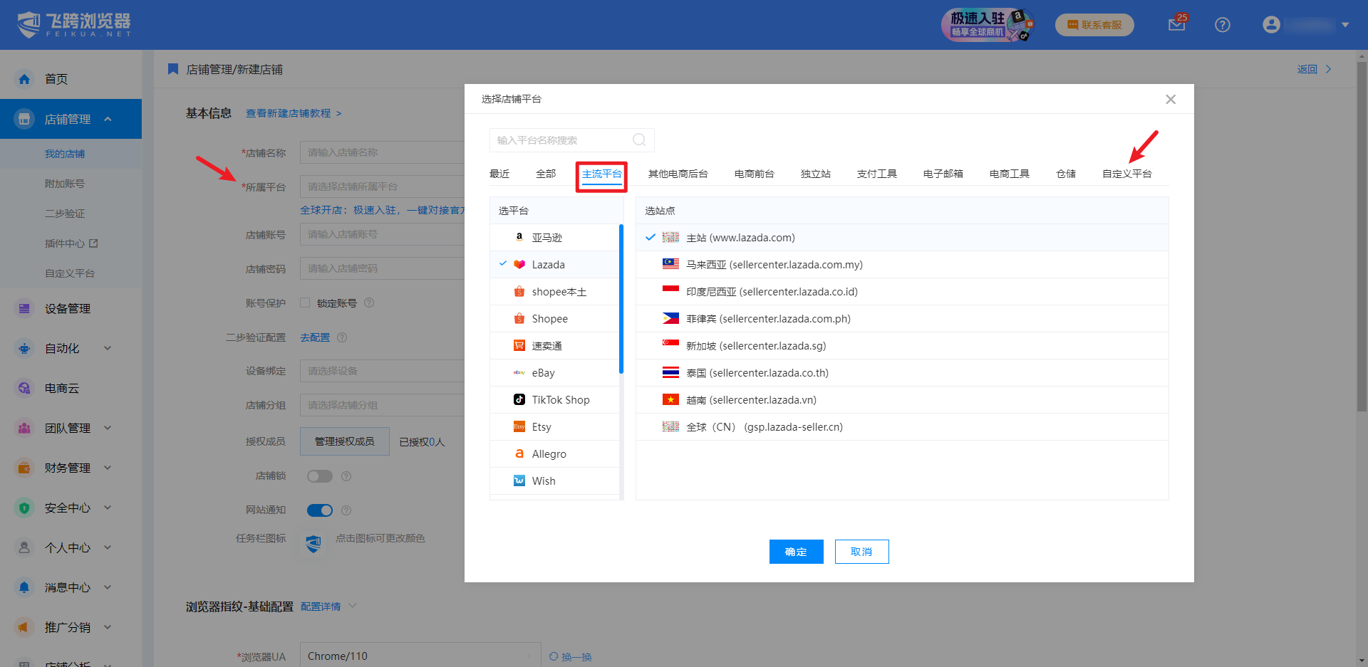
Task: Open the mail messages icon
Action: point(1177,25)
